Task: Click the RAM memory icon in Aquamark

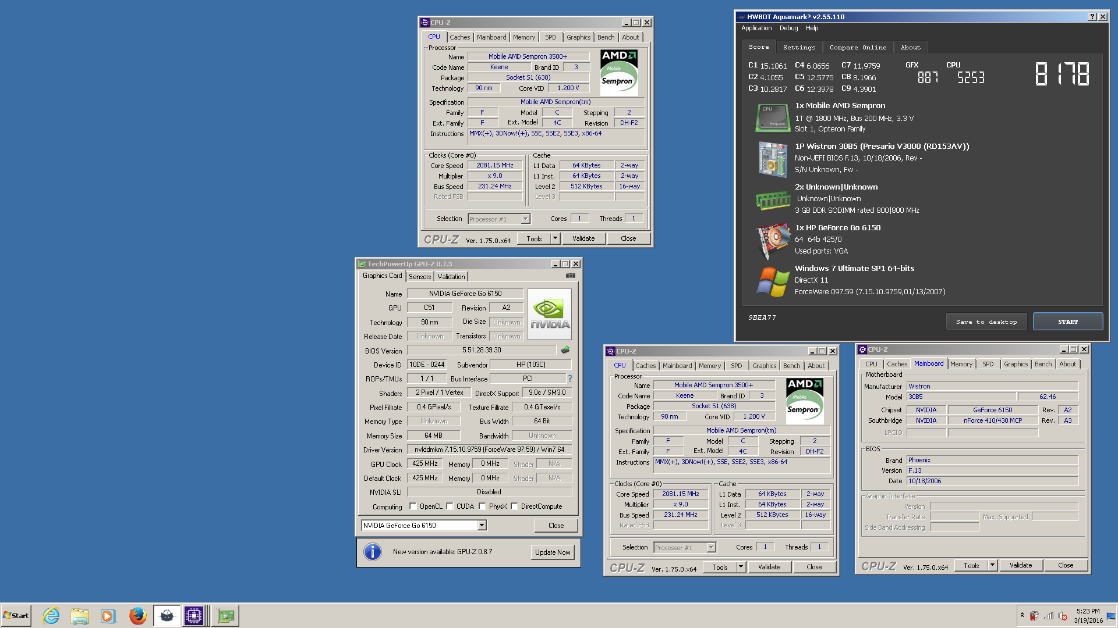Action: (773, 201)
